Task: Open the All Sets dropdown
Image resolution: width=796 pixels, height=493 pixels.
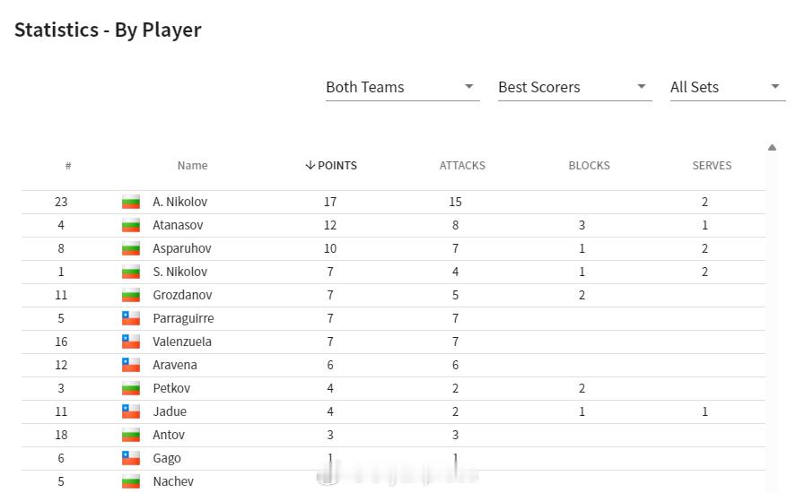Action: pos(728,87)
